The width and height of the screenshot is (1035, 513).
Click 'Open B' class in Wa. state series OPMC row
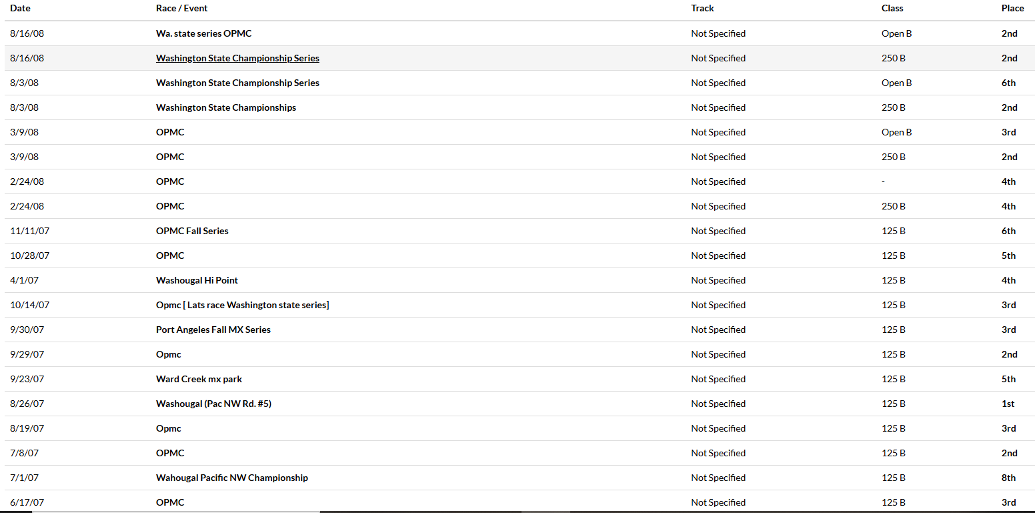click(x=897, y=33)
